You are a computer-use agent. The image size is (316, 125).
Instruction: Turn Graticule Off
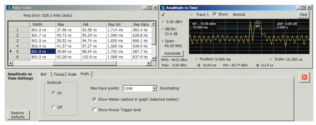54,107
